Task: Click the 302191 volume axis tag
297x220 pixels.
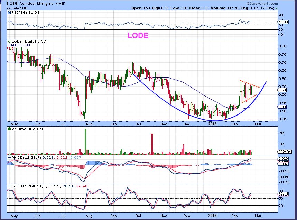Action: click(x=285, y=152)
